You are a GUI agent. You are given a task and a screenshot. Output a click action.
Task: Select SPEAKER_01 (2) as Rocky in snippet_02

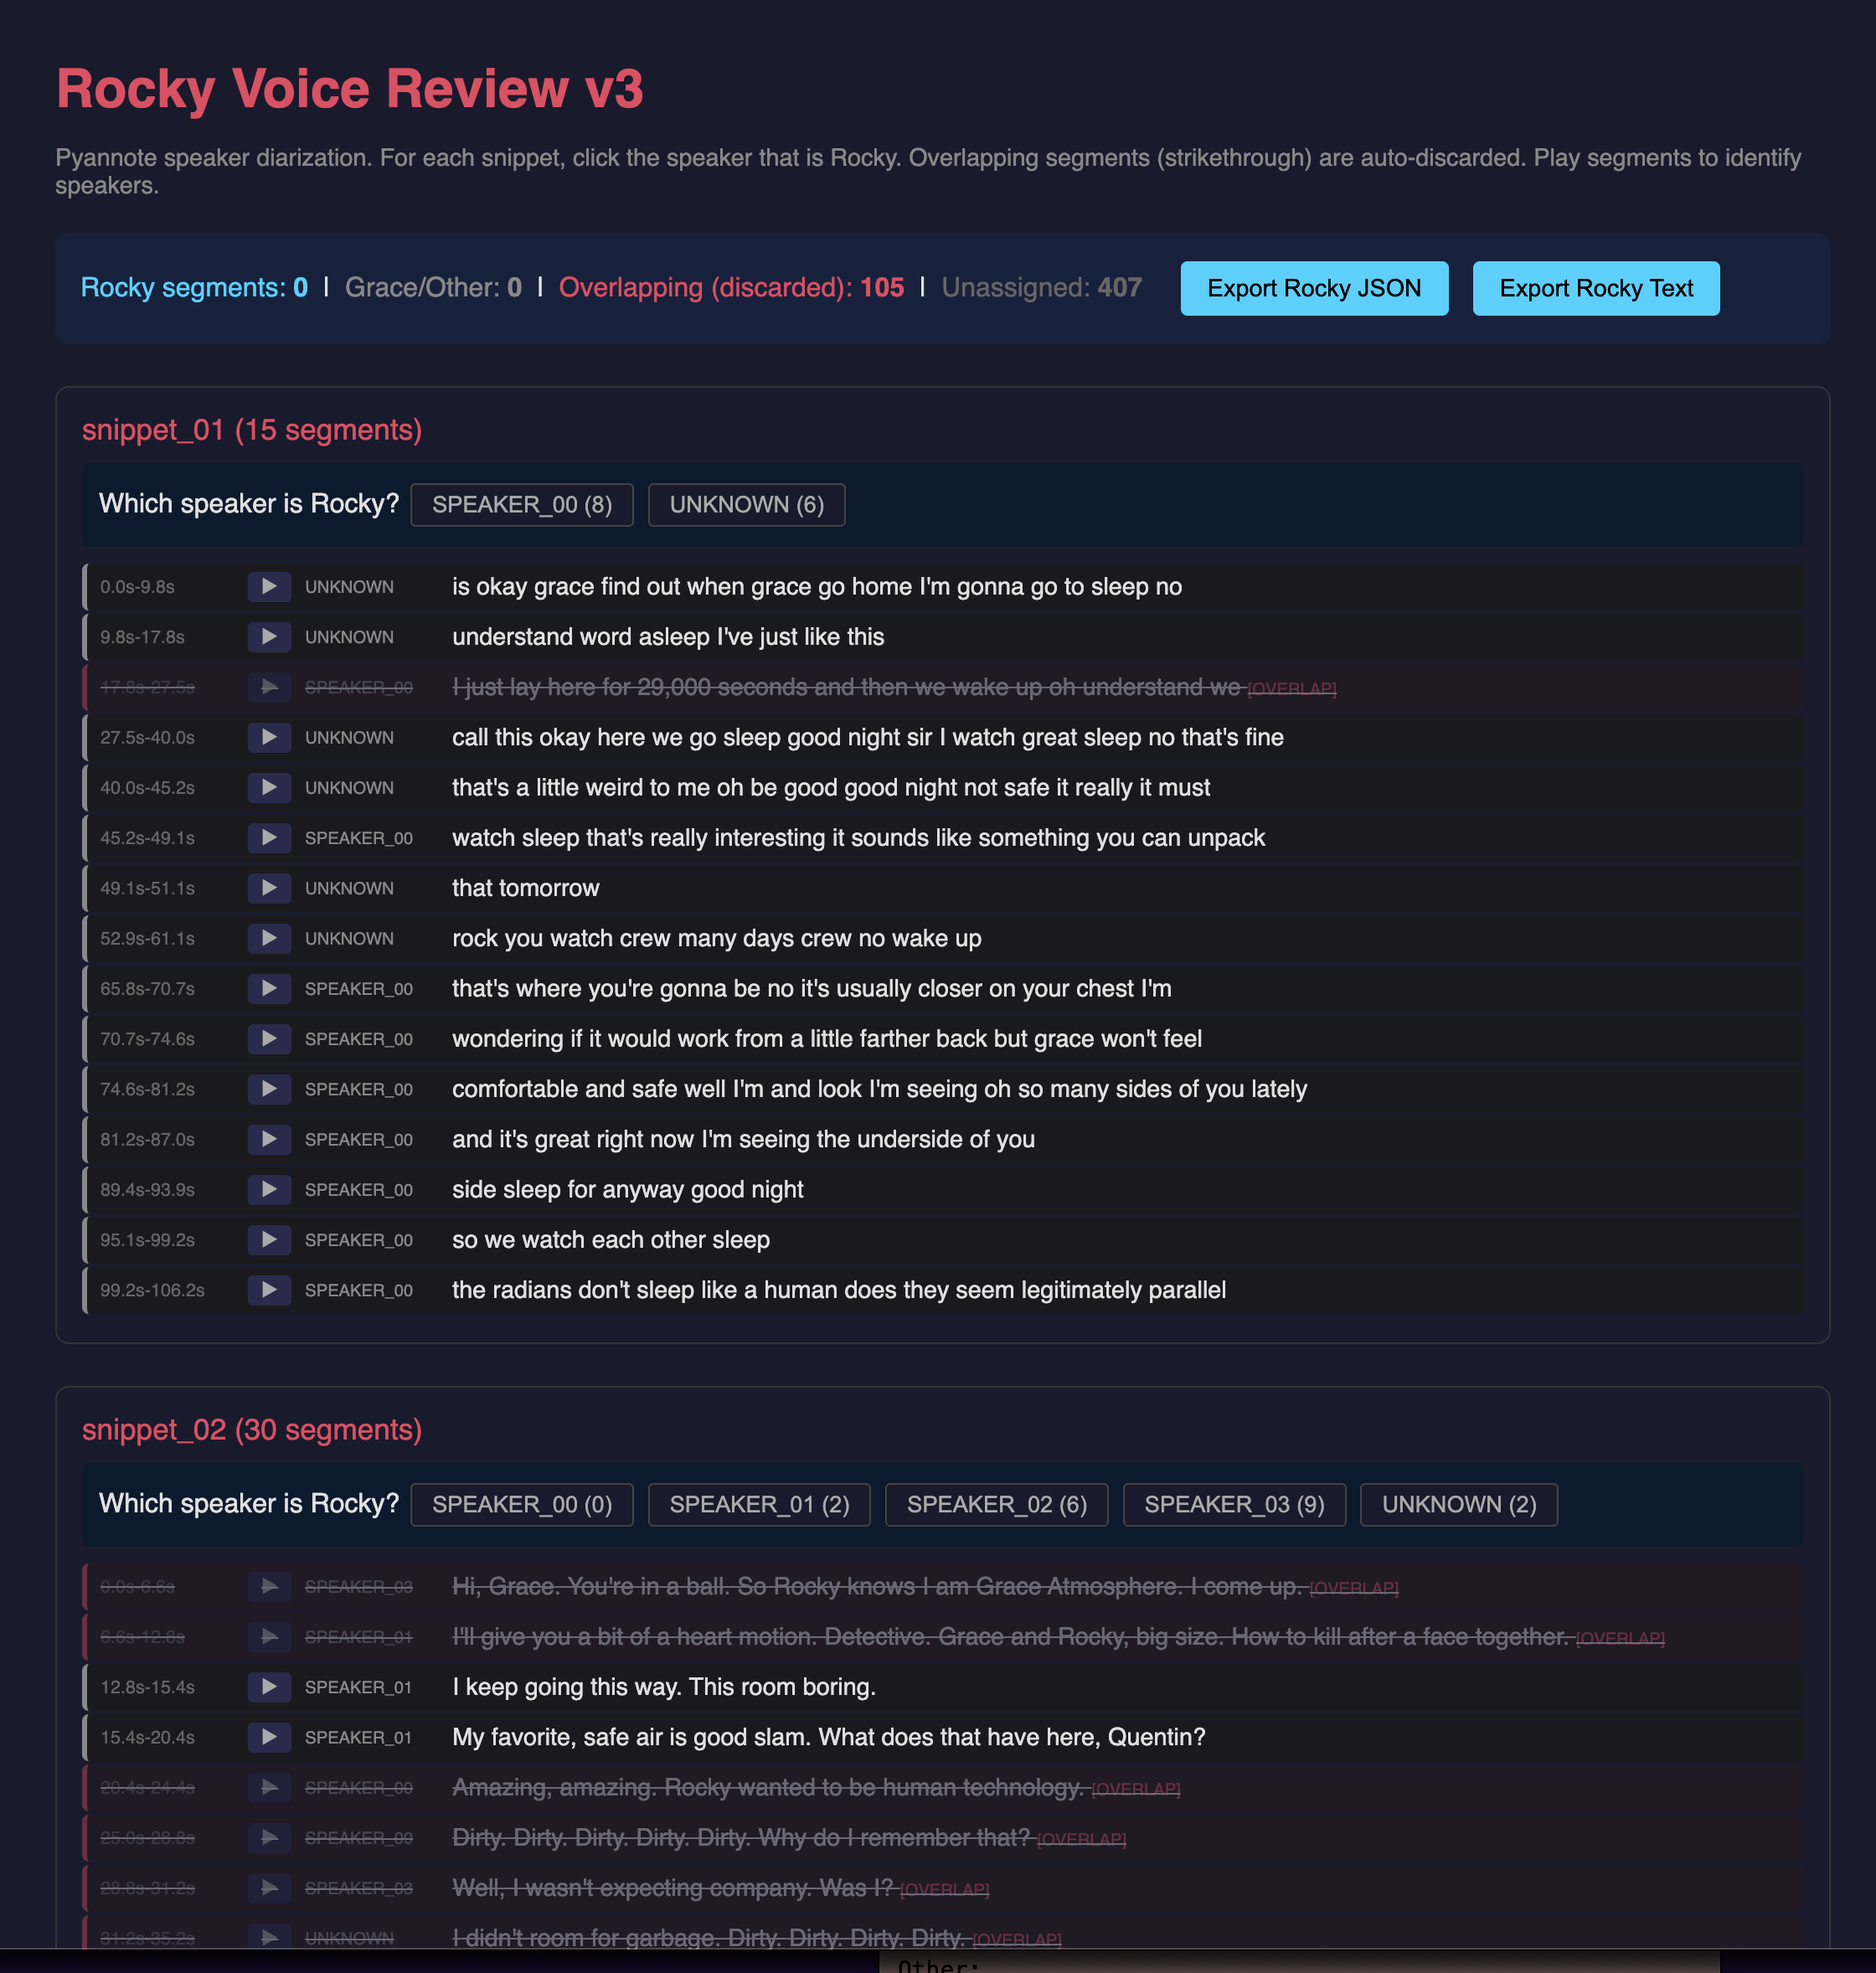pos(759,1505)
